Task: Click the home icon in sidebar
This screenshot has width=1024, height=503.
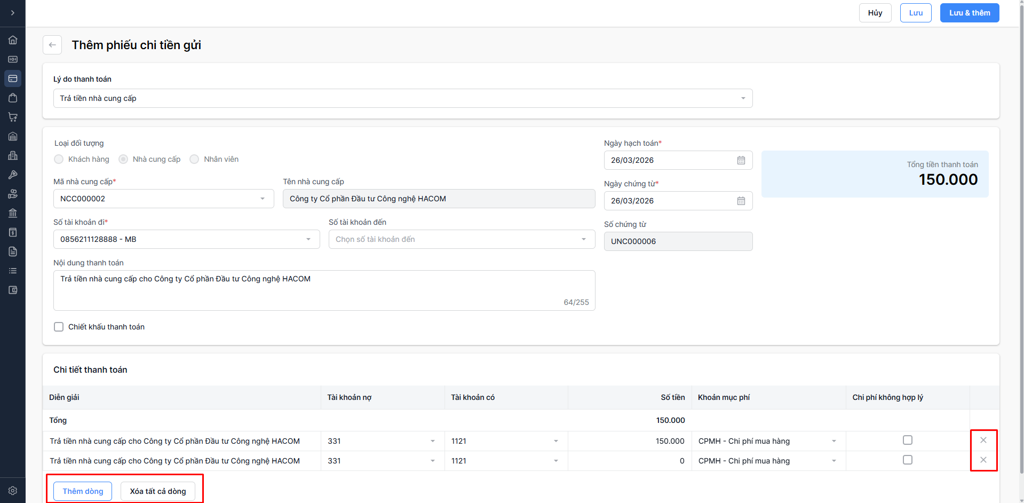Action: 13,40
